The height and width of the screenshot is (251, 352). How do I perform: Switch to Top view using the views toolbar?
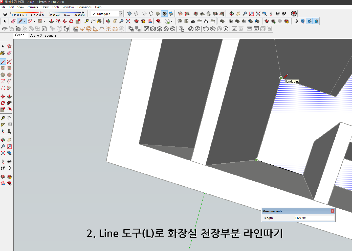186,21
